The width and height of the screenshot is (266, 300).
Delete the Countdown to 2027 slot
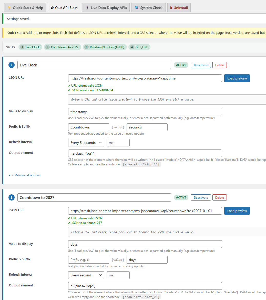[x=219, y=197]
